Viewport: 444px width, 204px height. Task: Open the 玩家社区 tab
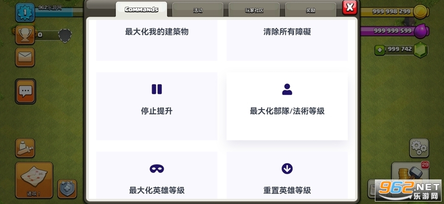pos(254,10)
